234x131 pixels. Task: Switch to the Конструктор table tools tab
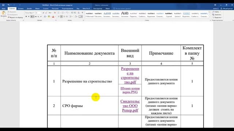(x=98, y=9)
